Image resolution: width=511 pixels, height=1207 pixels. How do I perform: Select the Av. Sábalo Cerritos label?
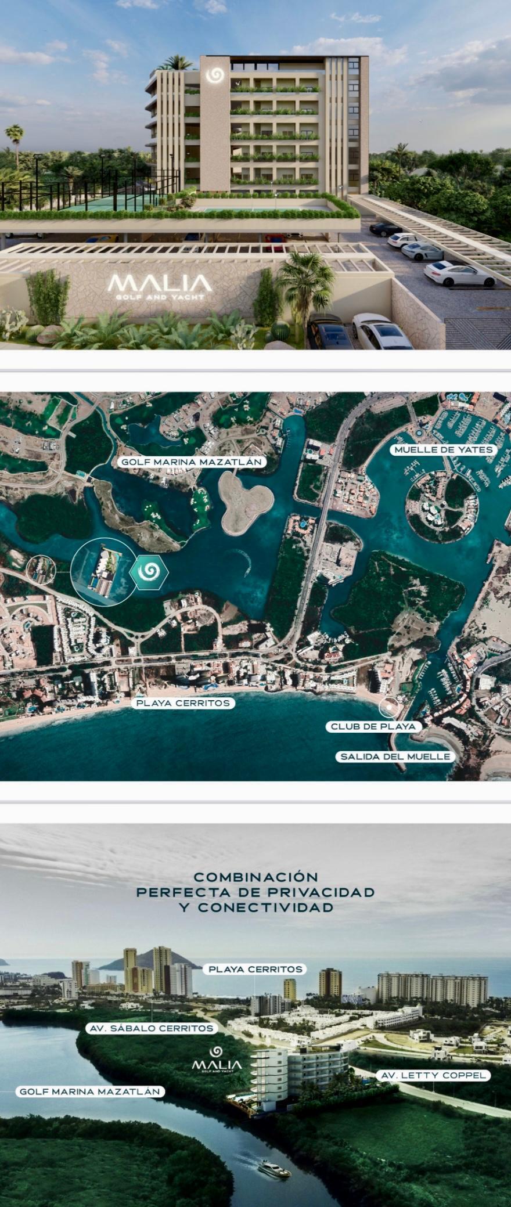point(152,1028)
